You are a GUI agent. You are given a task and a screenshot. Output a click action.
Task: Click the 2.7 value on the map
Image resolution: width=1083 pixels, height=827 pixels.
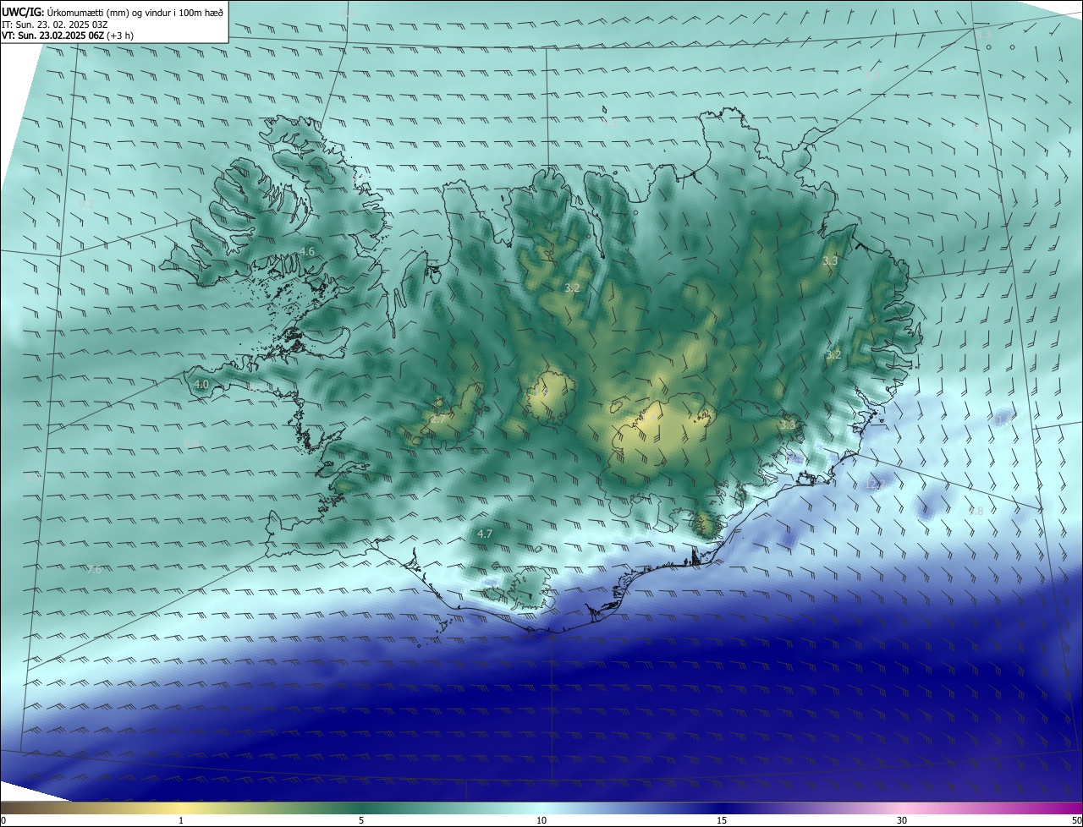[x=438, y=419]
